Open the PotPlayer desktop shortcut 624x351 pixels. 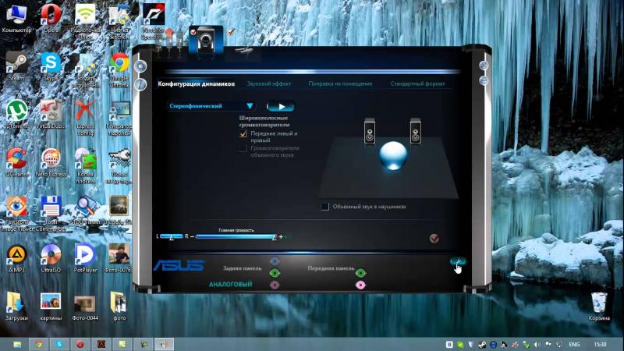coord(85,258)
